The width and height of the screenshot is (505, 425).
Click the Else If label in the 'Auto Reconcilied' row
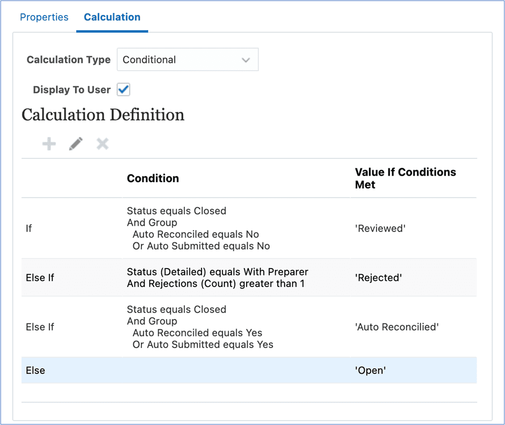[40, 327]
